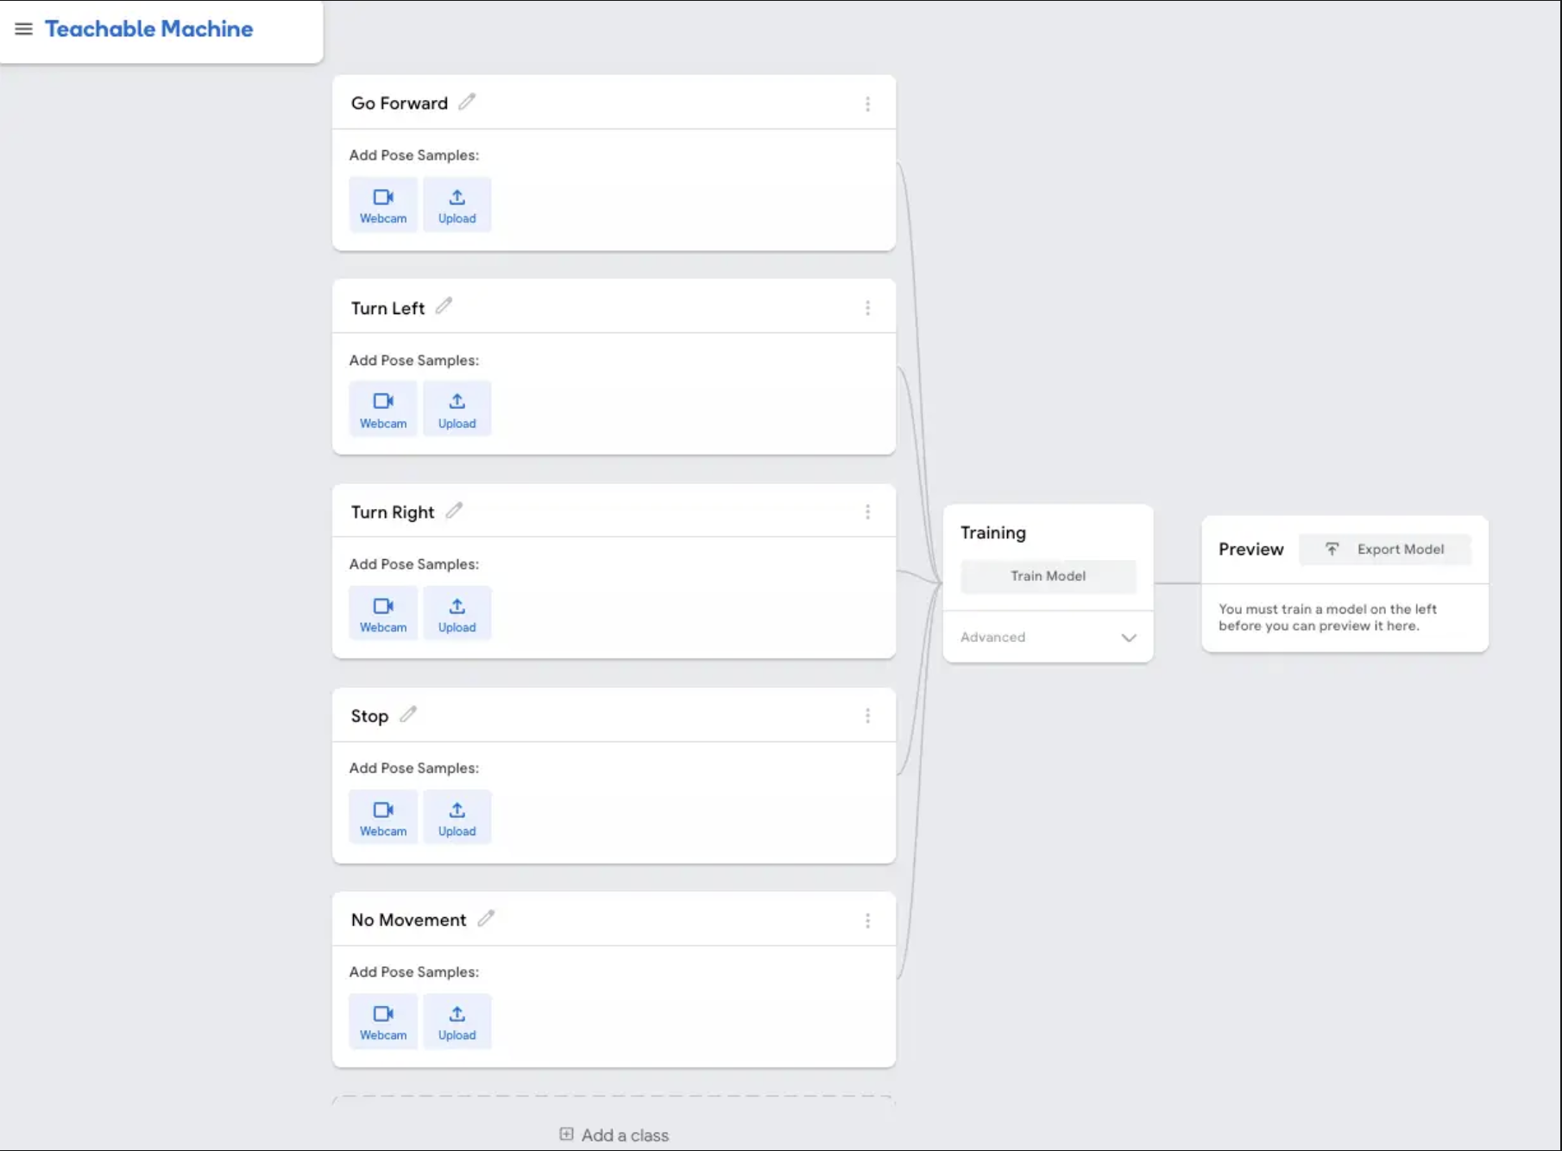The height and width of the screenshot is (1151, 1562).
Task: Upload pose samples for Turn Left
Action: (457, 409)
